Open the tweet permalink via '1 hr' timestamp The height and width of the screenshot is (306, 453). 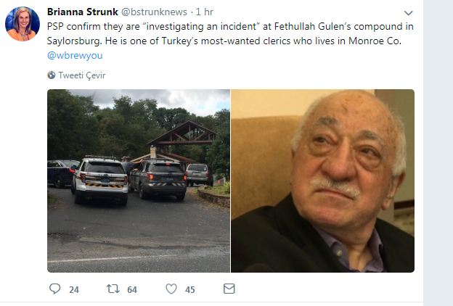click(205, 12)
